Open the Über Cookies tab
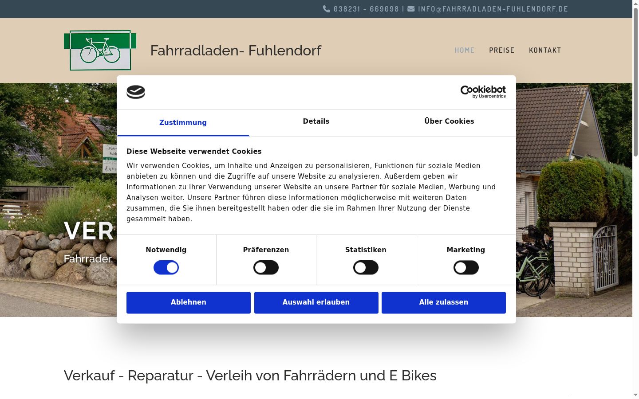 click(449, 121)
